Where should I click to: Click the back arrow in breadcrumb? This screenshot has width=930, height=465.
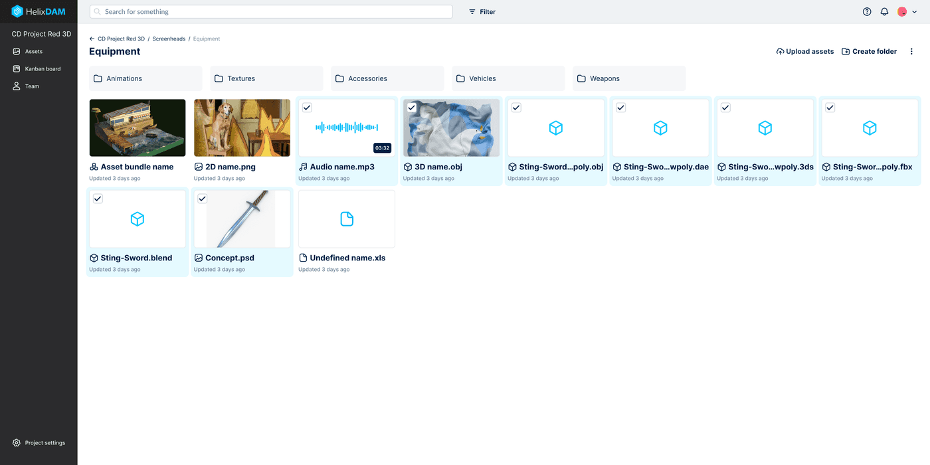[92, 39]
